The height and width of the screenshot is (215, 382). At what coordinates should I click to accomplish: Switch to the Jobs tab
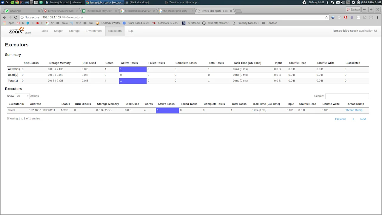(x=44, y=31)
